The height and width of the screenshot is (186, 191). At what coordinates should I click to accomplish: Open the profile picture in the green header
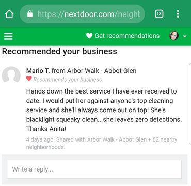coord(174,36)
